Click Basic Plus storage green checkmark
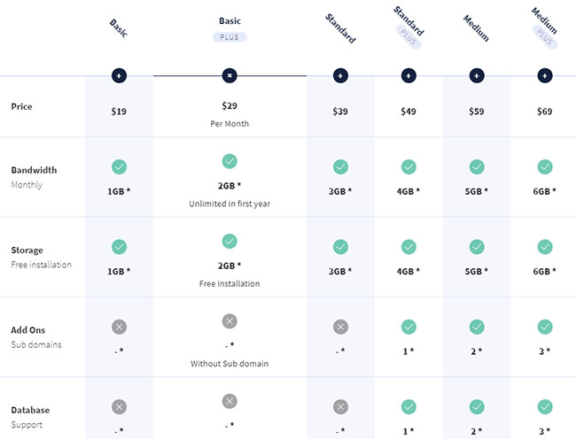 230,241
